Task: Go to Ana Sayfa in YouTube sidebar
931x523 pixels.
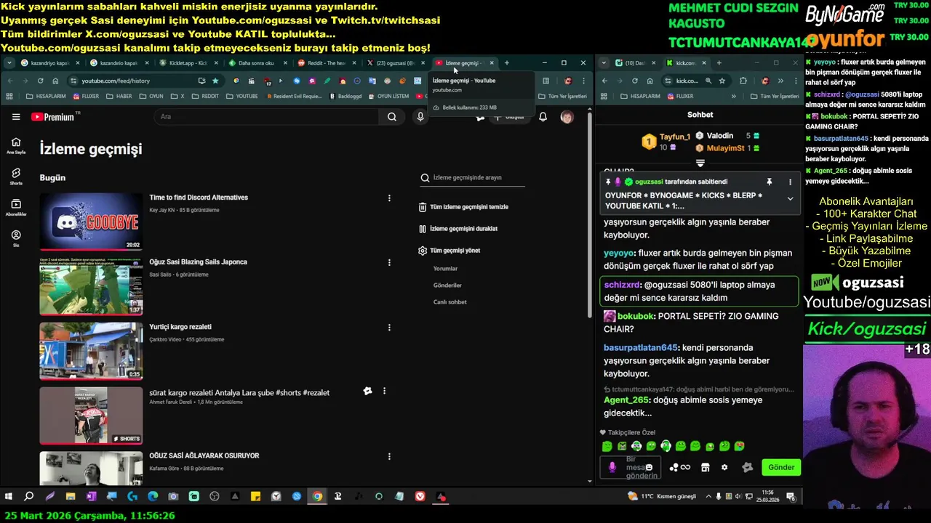Action: (x=16, y=146)
